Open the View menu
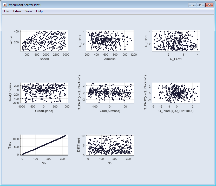Screen dimensions: 216x186 (29, 11)
